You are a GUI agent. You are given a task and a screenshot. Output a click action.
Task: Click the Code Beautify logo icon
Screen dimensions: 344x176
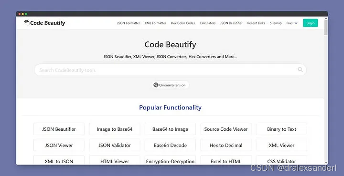(27, 22)
